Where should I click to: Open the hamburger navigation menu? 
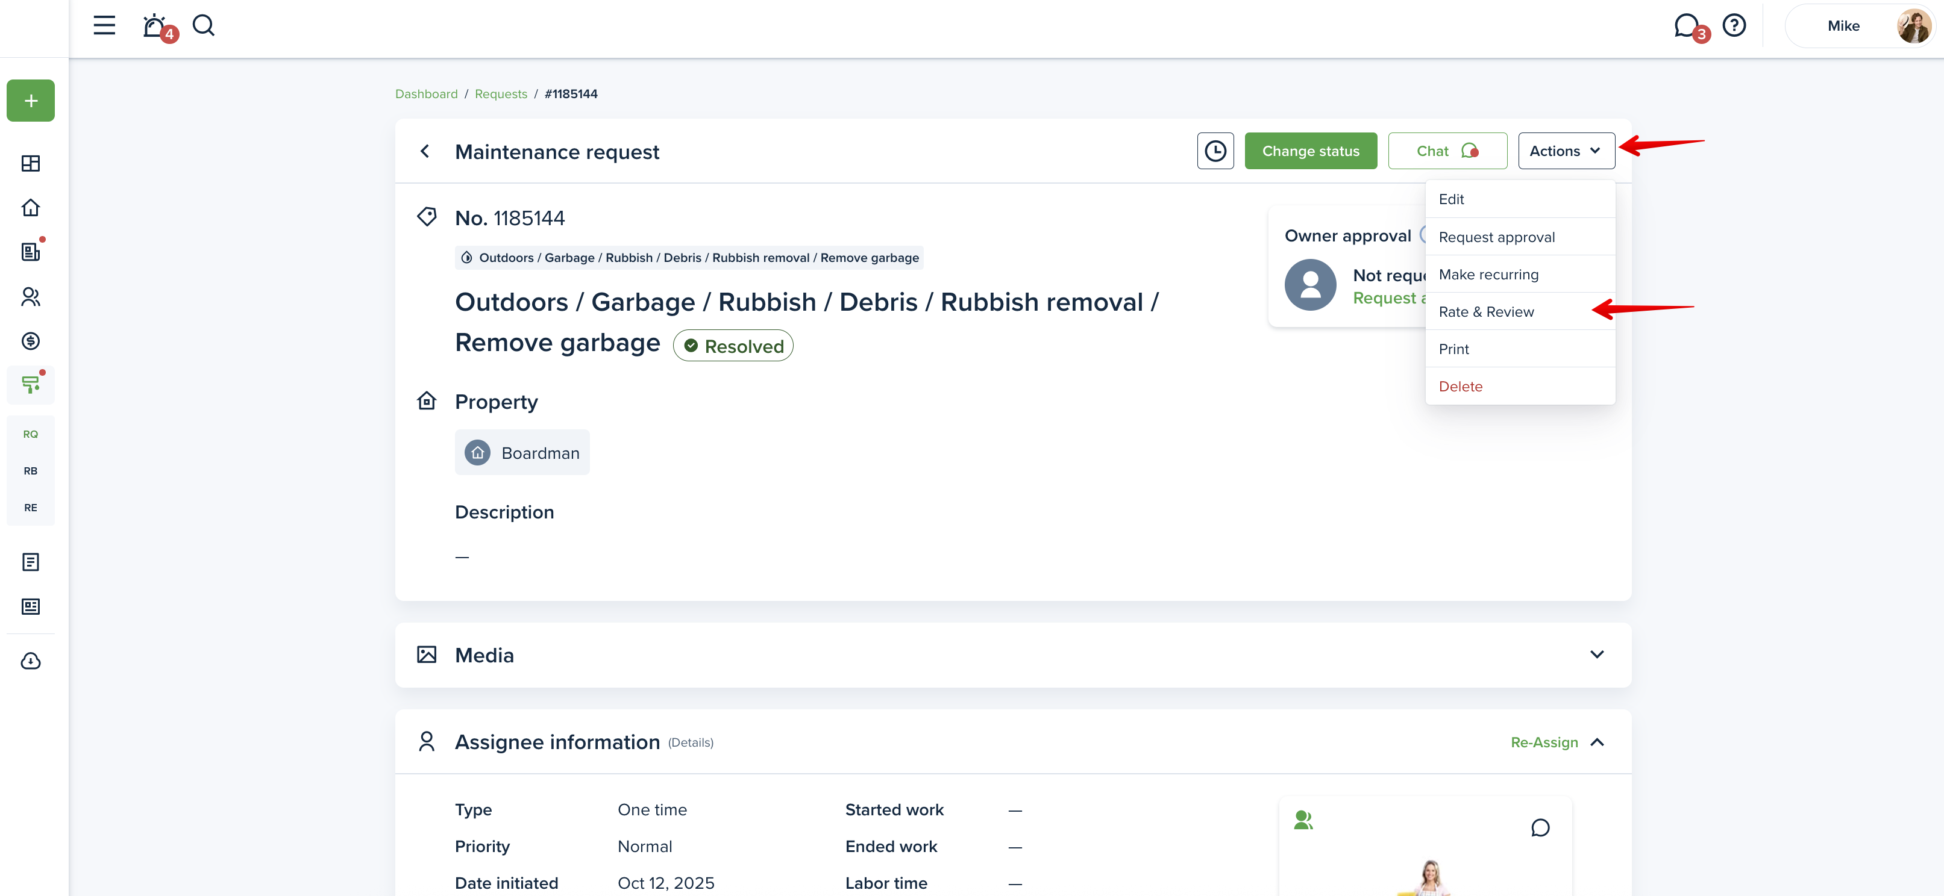pyautogui.click(x=104, y=26)
